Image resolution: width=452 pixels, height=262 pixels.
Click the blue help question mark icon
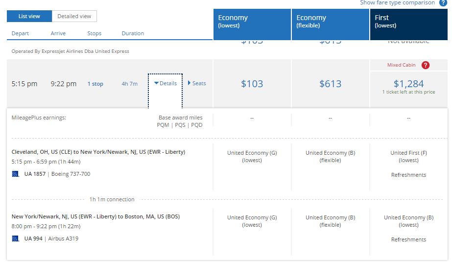click(443, 3)
